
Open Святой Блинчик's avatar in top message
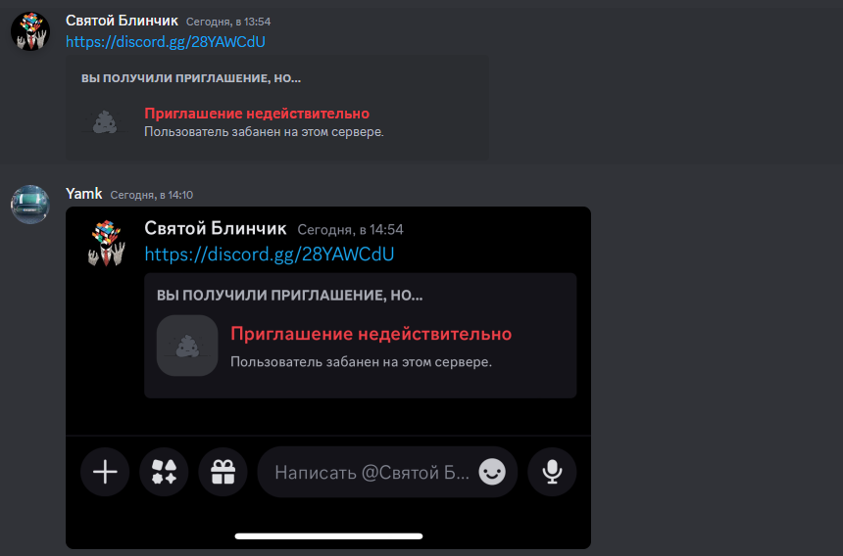click(30, 31)
